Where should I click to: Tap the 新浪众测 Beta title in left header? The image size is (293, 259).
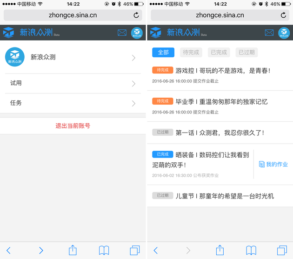(x=40, y=33)
